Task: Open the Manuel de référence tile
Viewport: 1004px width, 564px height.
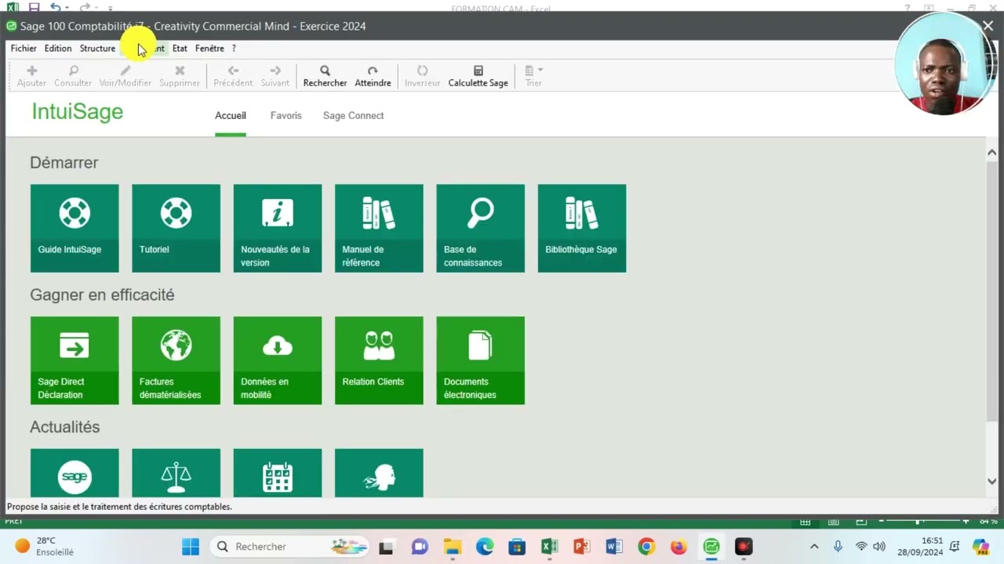Action: pyautogui.click(x=379, y=228)
